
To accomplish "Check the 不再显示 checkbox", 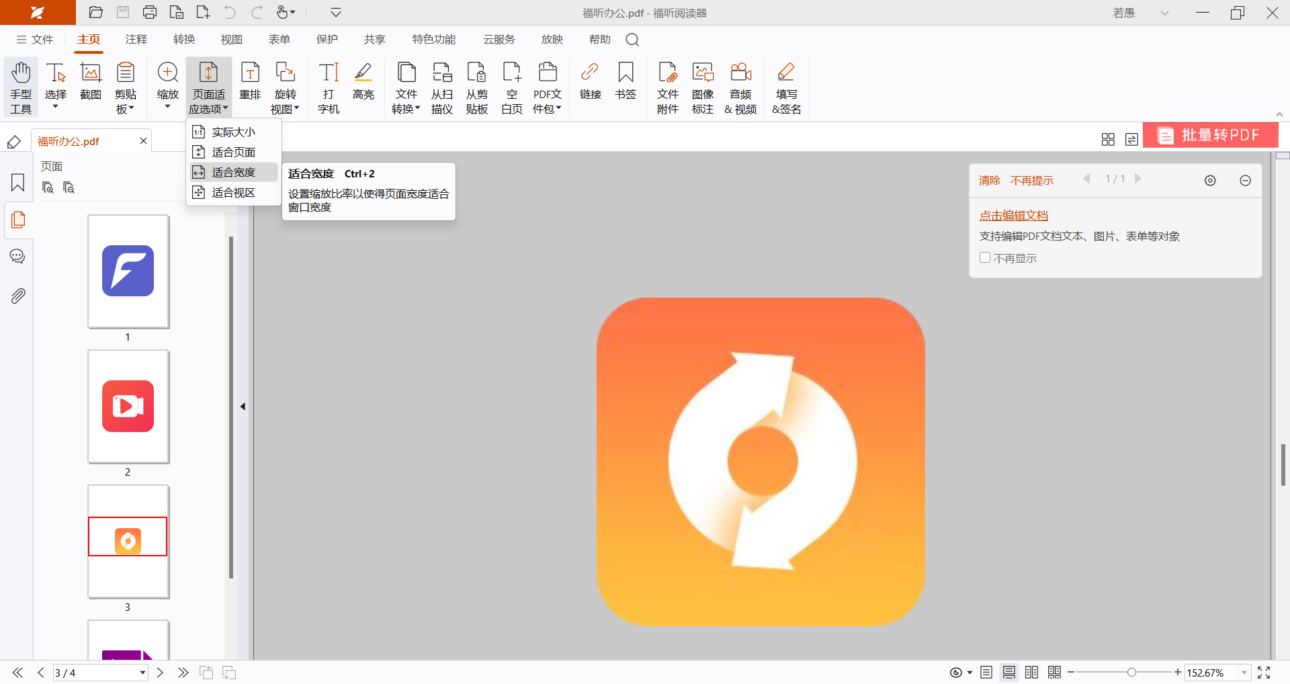I will [985, 257].
